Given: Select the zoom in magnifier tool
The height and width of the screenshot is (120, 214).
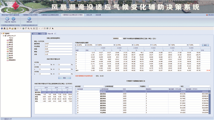Looking at the screenshot, I should [29, 28].
